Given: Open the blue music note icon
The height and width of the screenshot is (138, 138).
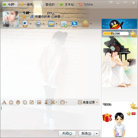Looking at the screenshot, I should click(32, 17).
